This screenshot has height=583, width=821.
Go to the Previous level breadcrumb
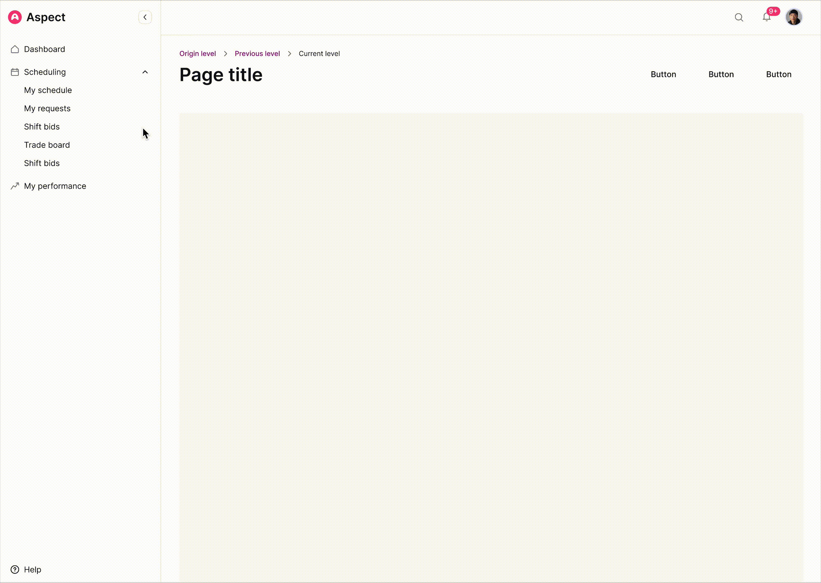pos(257,54)
